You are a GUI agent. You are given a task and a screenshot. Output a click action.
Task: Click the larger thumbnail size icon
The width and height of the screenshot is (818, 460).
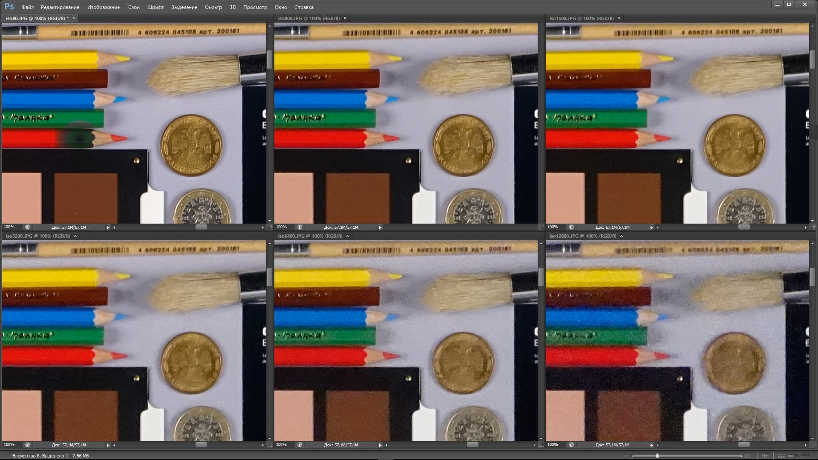coord(747,456)
